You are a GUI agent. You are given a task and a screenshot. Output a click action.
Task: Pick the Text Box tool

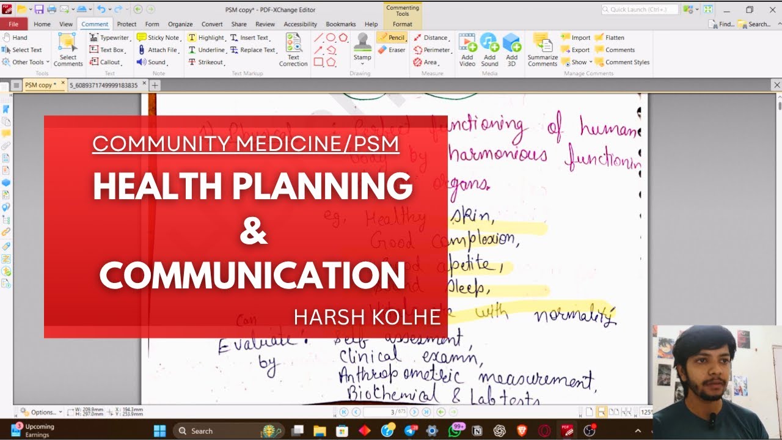click(x=107, y=50)
